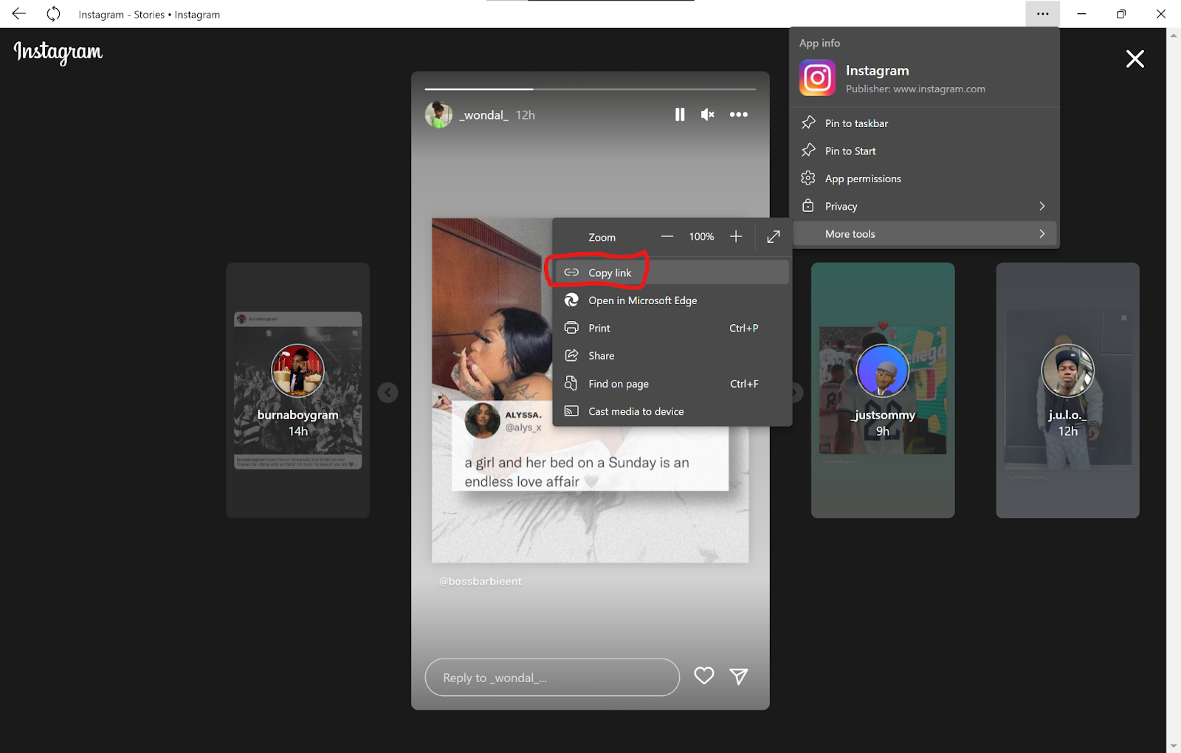Viewport: 1181px width, 753px height.
Task: Select Print from the tools menu
Action: [671, 328]
